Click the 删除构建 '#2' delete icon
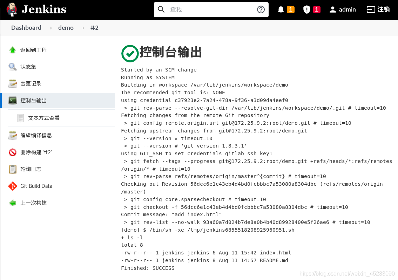Viewport: 398px width, 280px height. (x=12, y=152)
